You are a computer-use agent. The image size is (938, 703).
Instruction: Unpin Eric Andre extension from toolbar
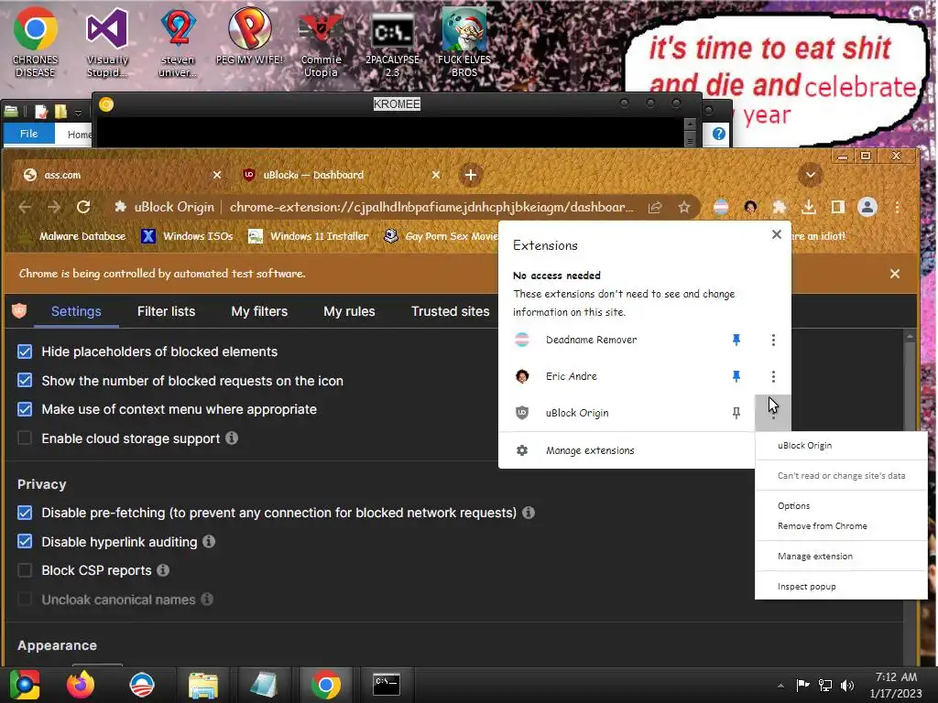click(x=736, y=376)
